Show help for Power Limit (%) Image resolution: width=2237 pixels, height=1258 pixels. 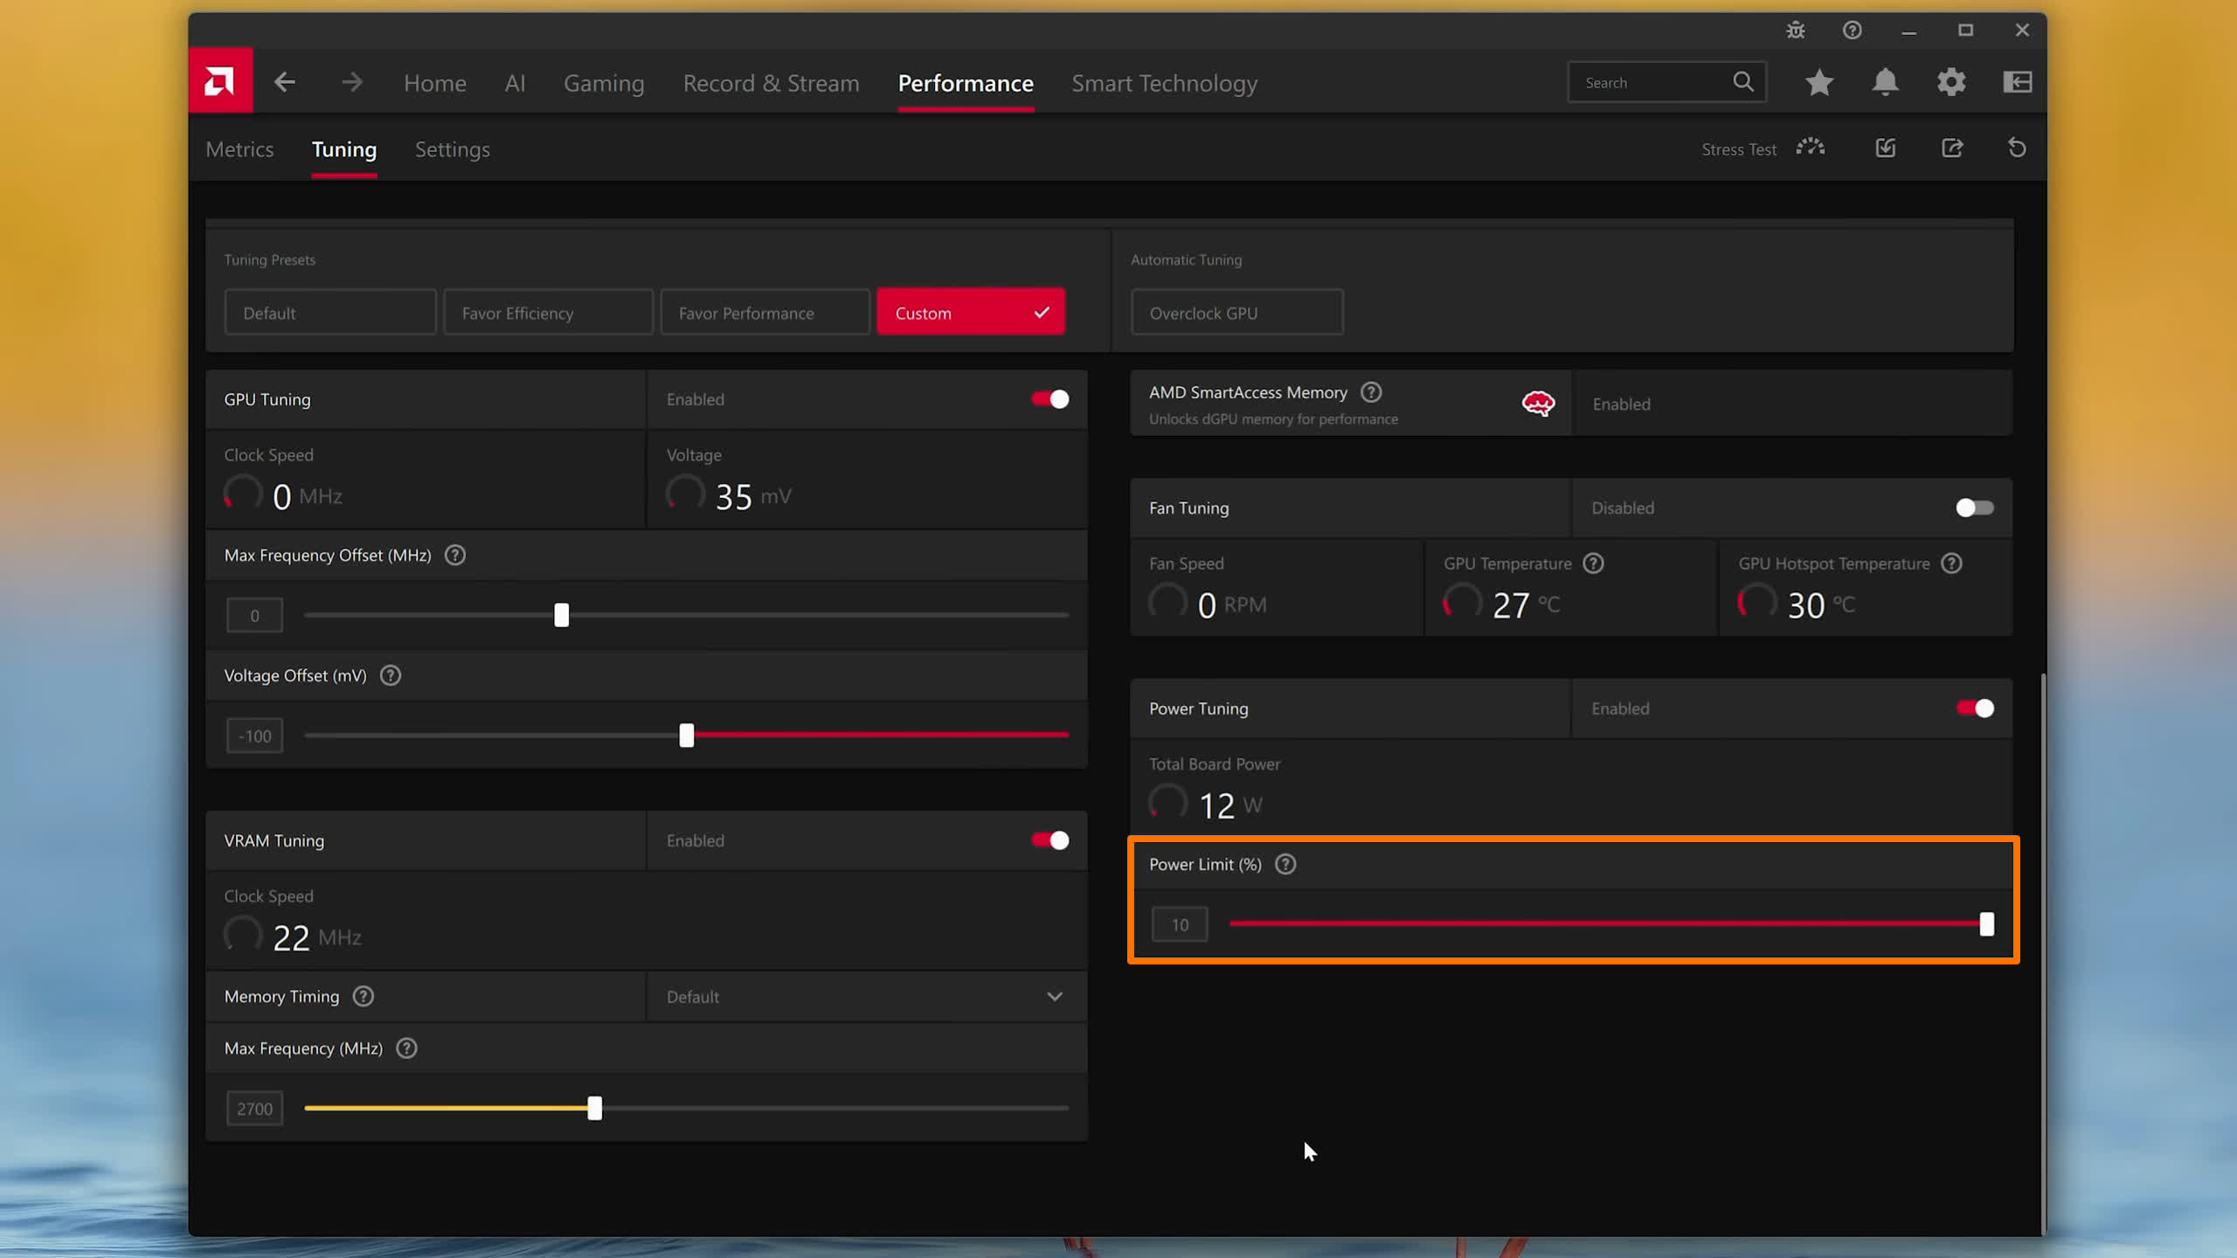[1285, 864]
